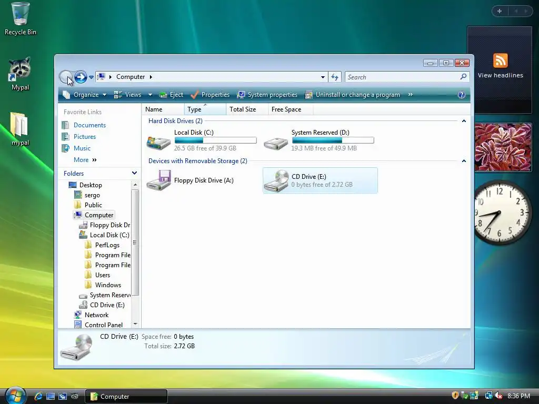Sort by the Free Space column header
The image size is (539, 404).
pyautogui.click(x=291, y=109)
